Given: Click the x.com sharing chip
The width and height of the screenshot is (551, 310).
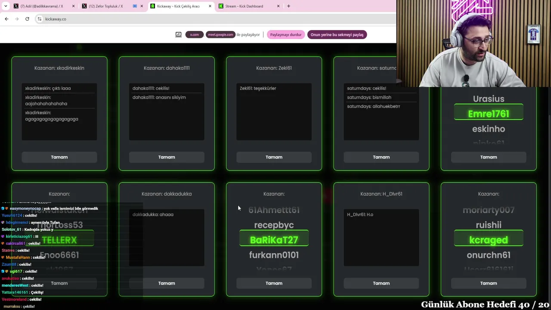Looking at the screenshot, I should [x=195, y=34].
